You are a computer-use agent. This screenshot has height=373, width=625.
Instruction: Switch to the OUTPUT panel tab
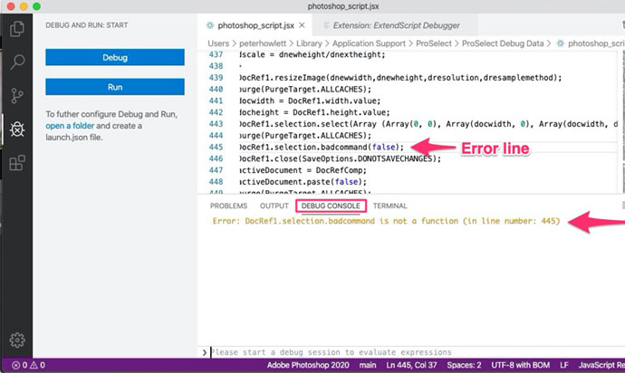pyautogui.click(x=274, y=206)
